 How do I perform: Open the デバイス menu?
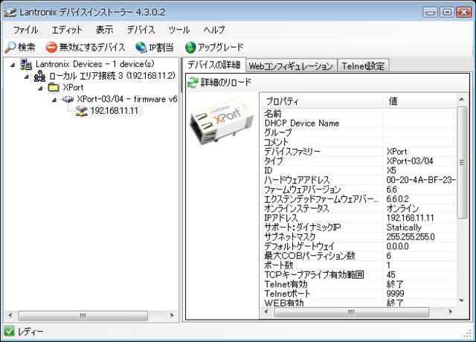(141, 30)
